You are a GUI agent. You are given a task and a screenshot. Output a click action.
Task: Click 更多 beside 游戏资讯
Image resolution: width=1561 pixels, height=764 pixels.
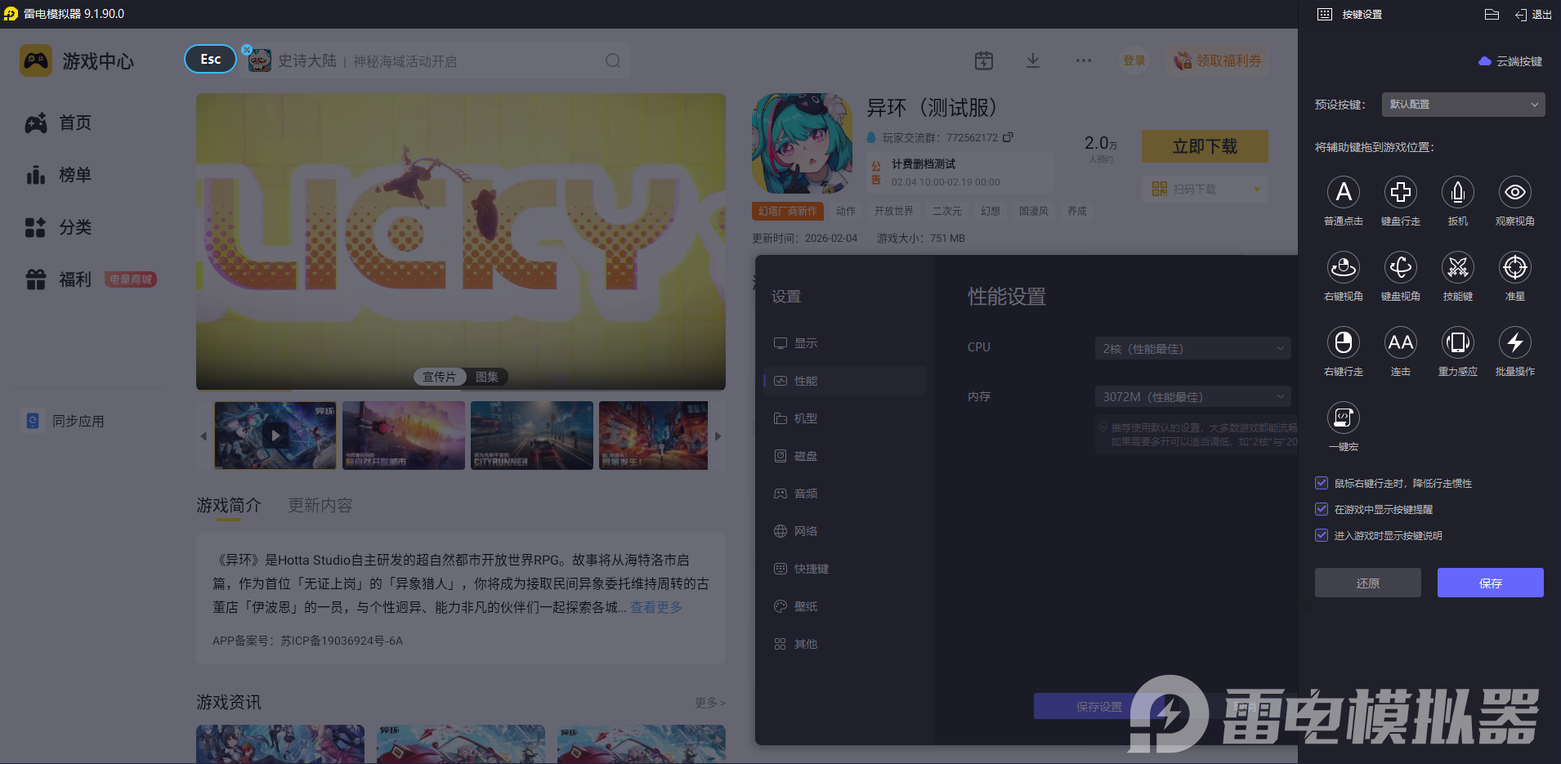coord(710,703)
